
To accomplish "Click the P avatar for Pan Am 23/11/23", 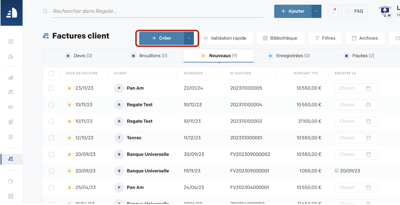I will click(119, 88).
